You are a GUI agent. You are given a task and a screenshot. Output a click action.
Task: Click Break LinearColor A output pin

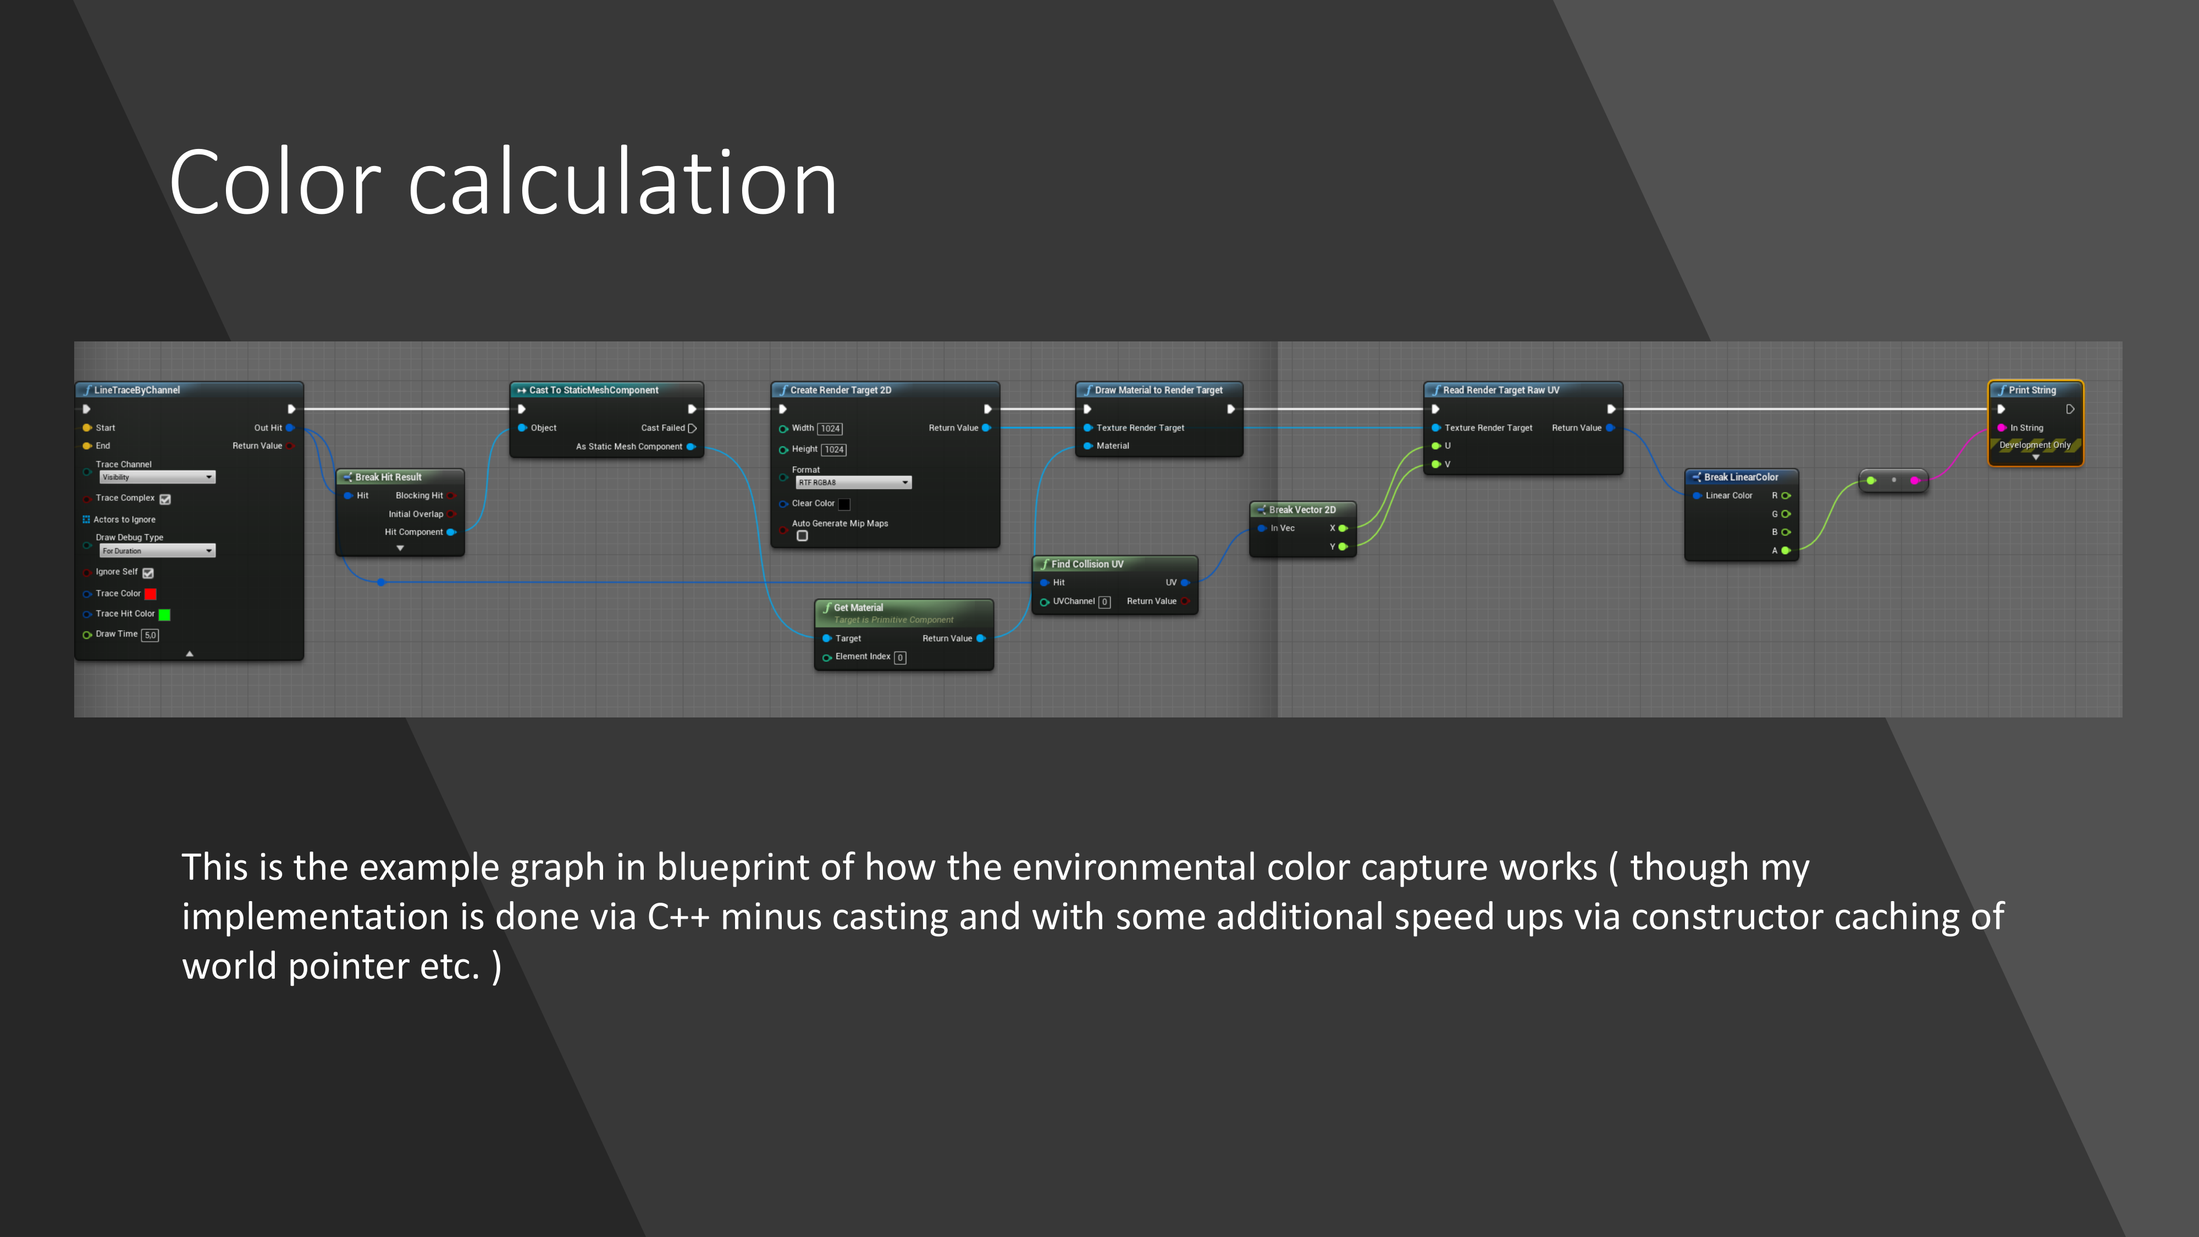pos(1785,551)
